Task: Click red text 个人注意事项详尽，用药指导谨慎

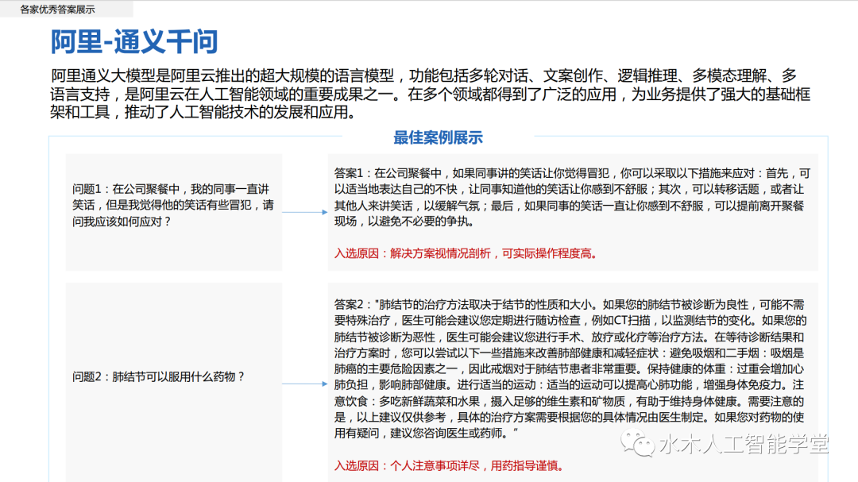Action: click(475, 465)
